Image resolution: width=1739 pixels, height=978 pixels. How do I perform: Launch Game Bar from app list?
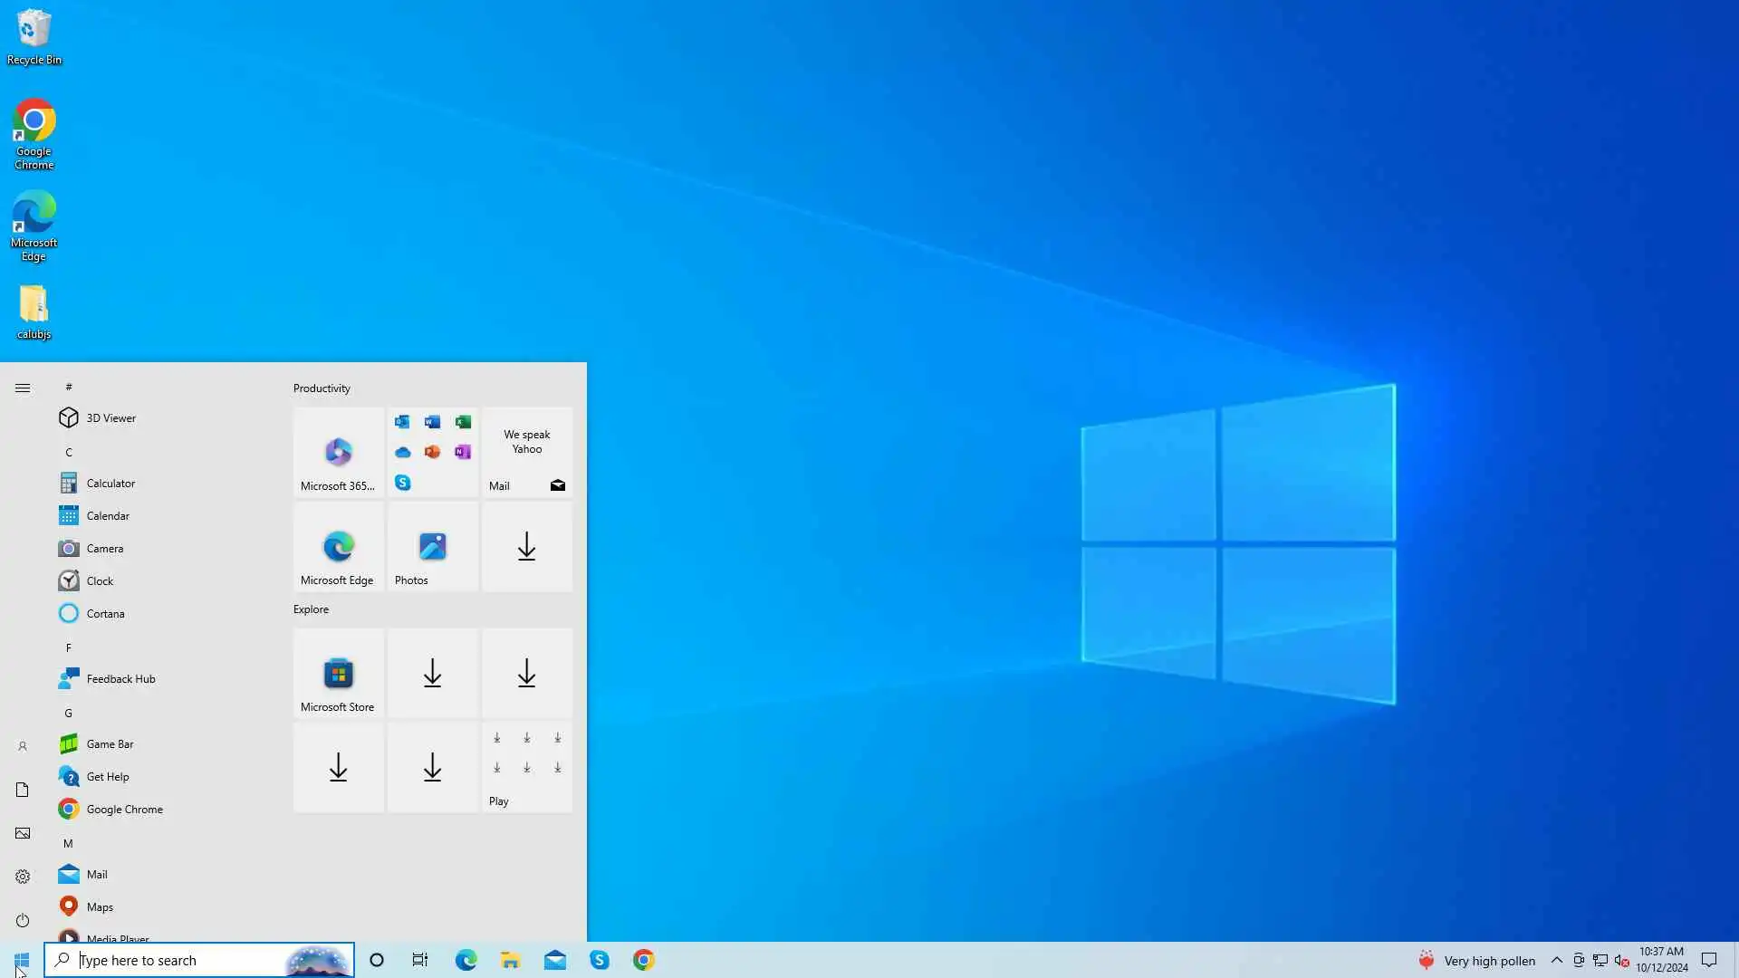tap(110, 743)
